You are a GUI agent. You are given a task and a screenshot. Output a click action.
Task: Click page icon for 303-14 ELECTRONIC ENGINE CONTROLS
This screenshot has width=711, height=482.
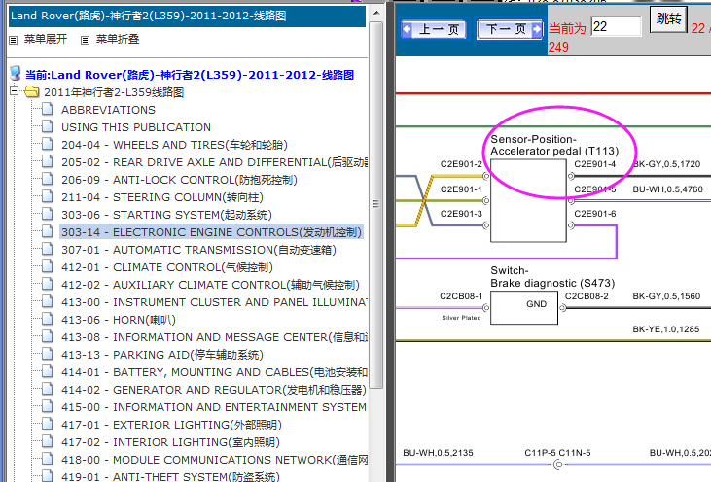47,231
